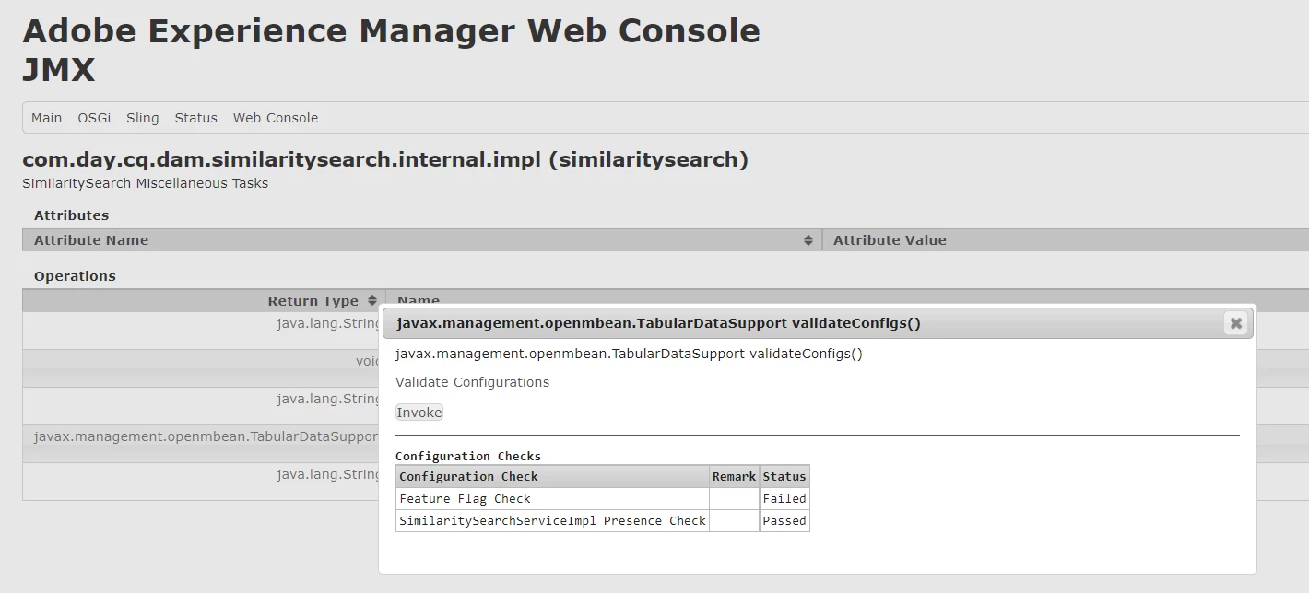Open the Main menu
The height and width of the screenshot is (593, 1309).
click(x=47, y=118)
